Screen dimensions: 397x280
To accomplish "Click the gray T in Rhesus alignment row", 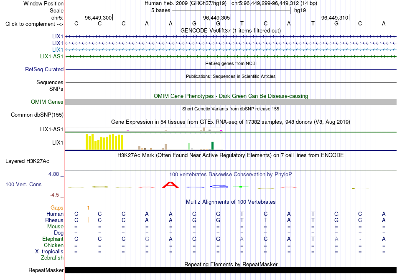I will [265, 220].
